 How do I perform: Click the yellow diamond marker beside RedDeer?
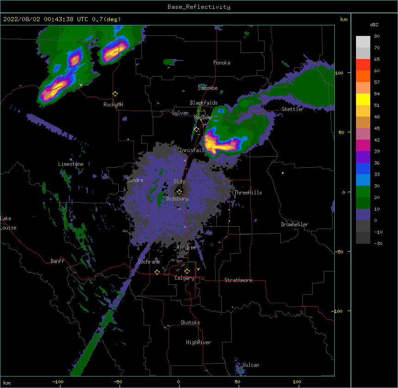(x=197, y=129)
